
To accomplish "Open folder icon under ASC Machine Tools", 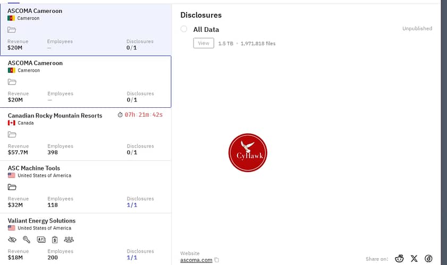I will coord(12,187).
